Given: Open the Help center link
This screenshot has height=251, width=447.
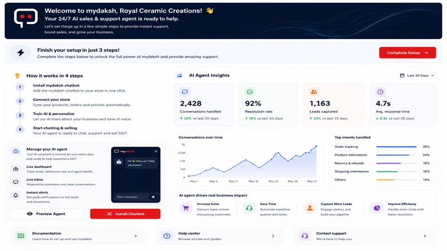Looking at the screenshot, I should point(220,236).
